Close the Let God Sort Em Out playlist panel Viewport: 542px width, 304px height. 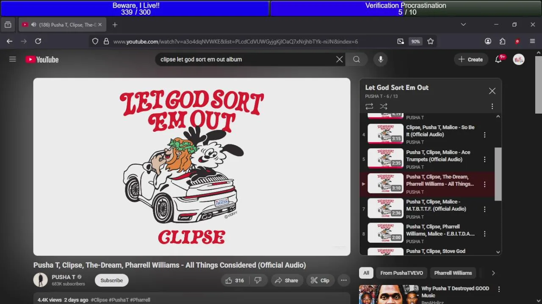[x=492, y=91]
